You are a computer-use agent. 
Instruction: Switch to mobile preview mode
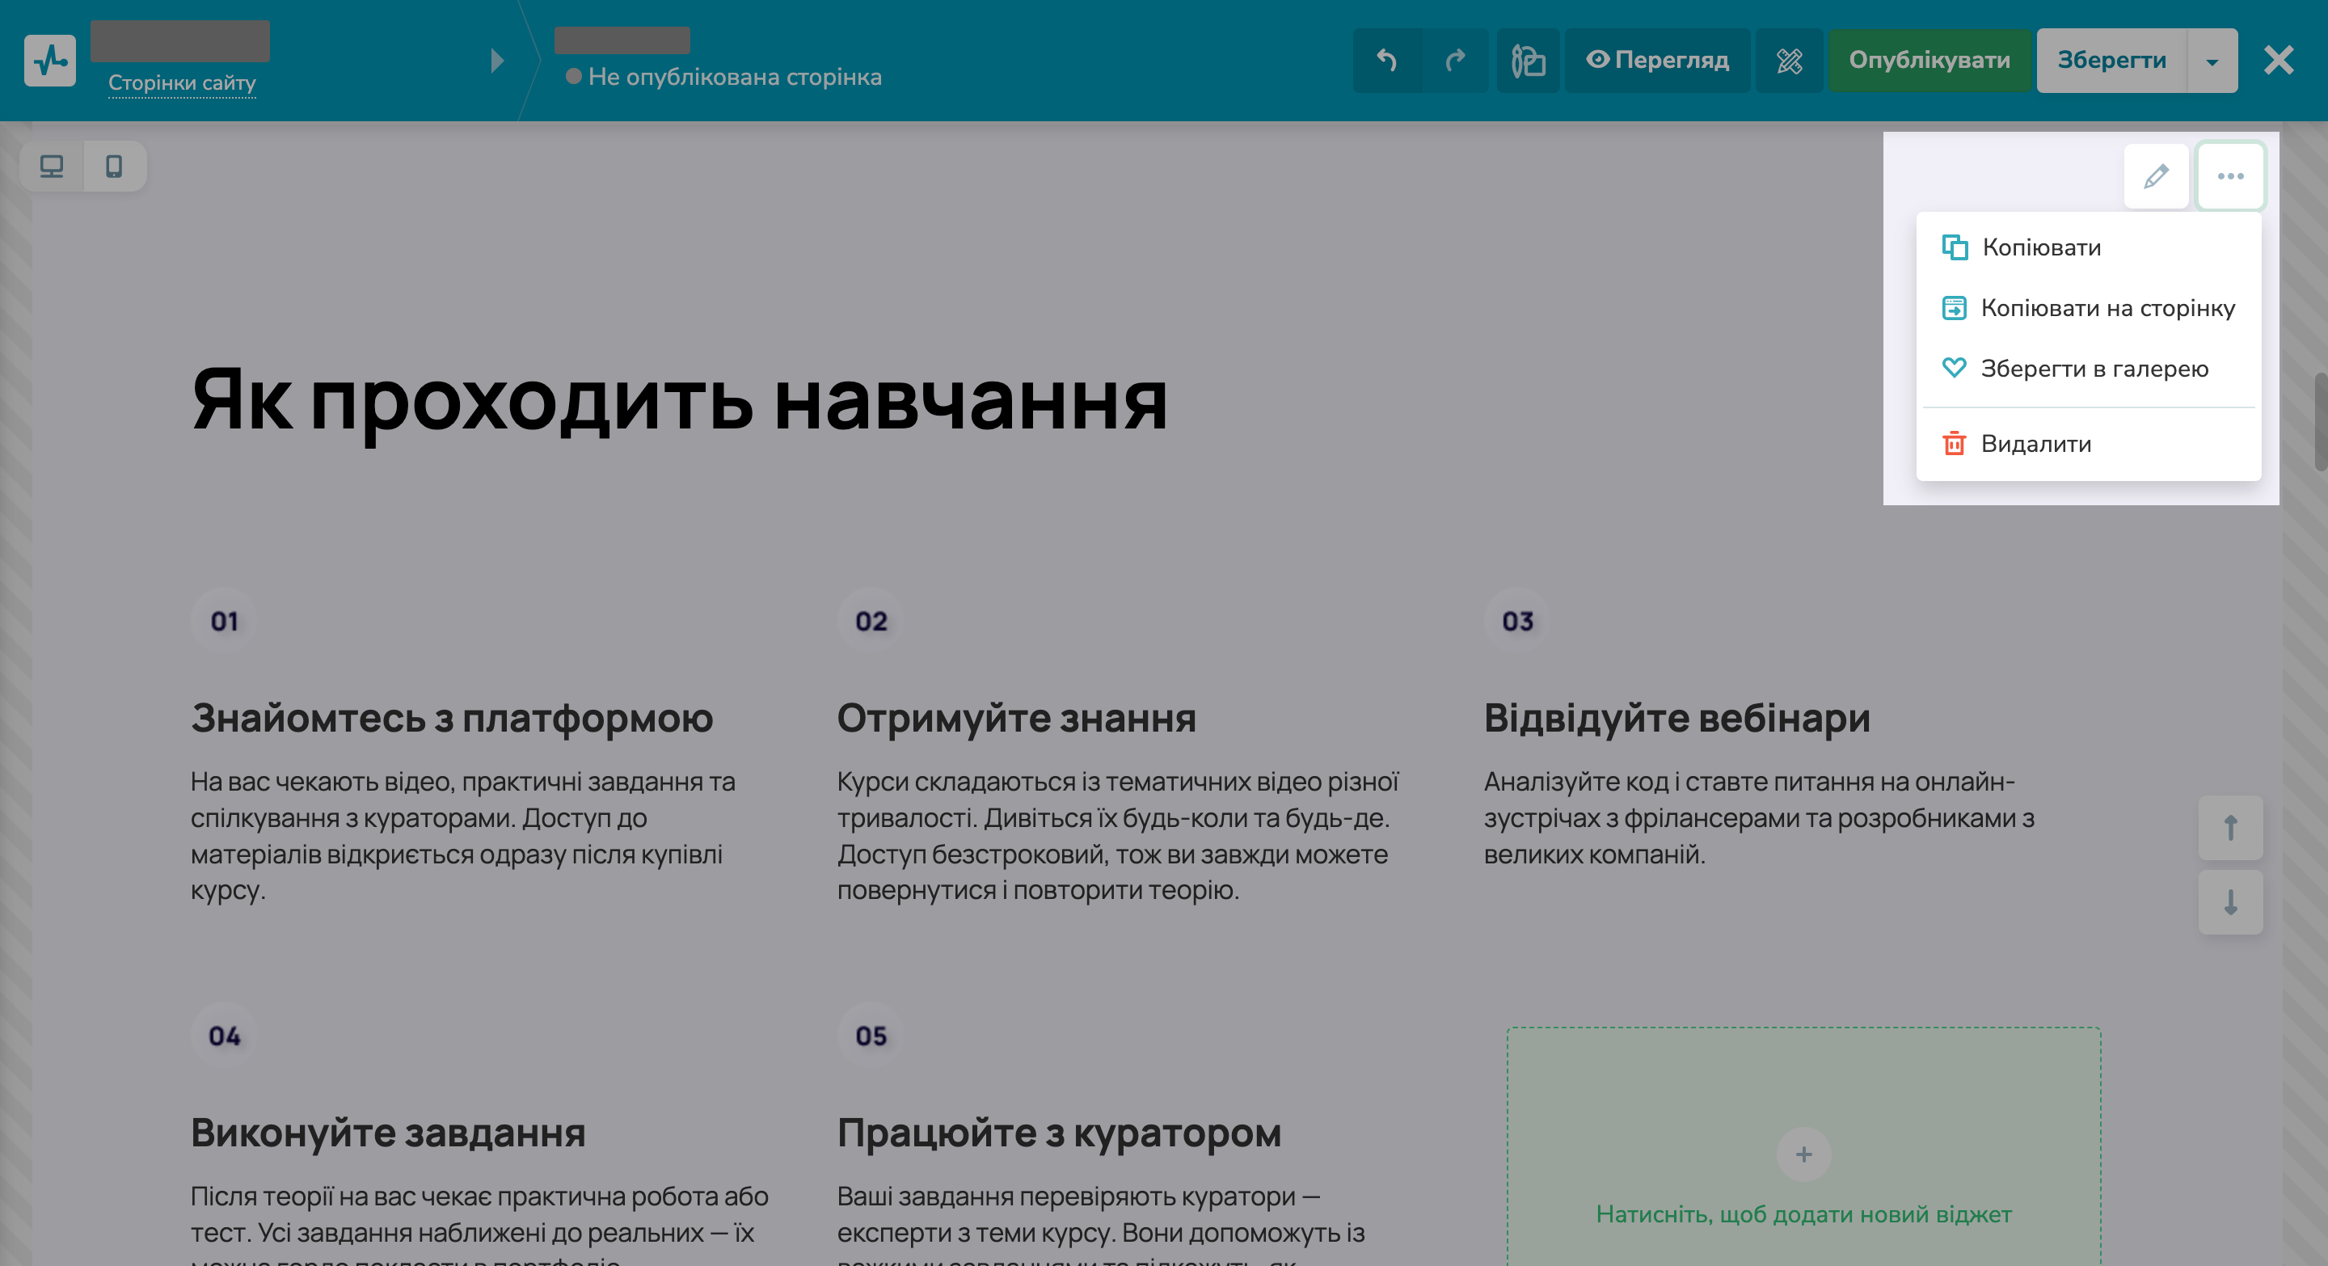click(x=112, y=167)
